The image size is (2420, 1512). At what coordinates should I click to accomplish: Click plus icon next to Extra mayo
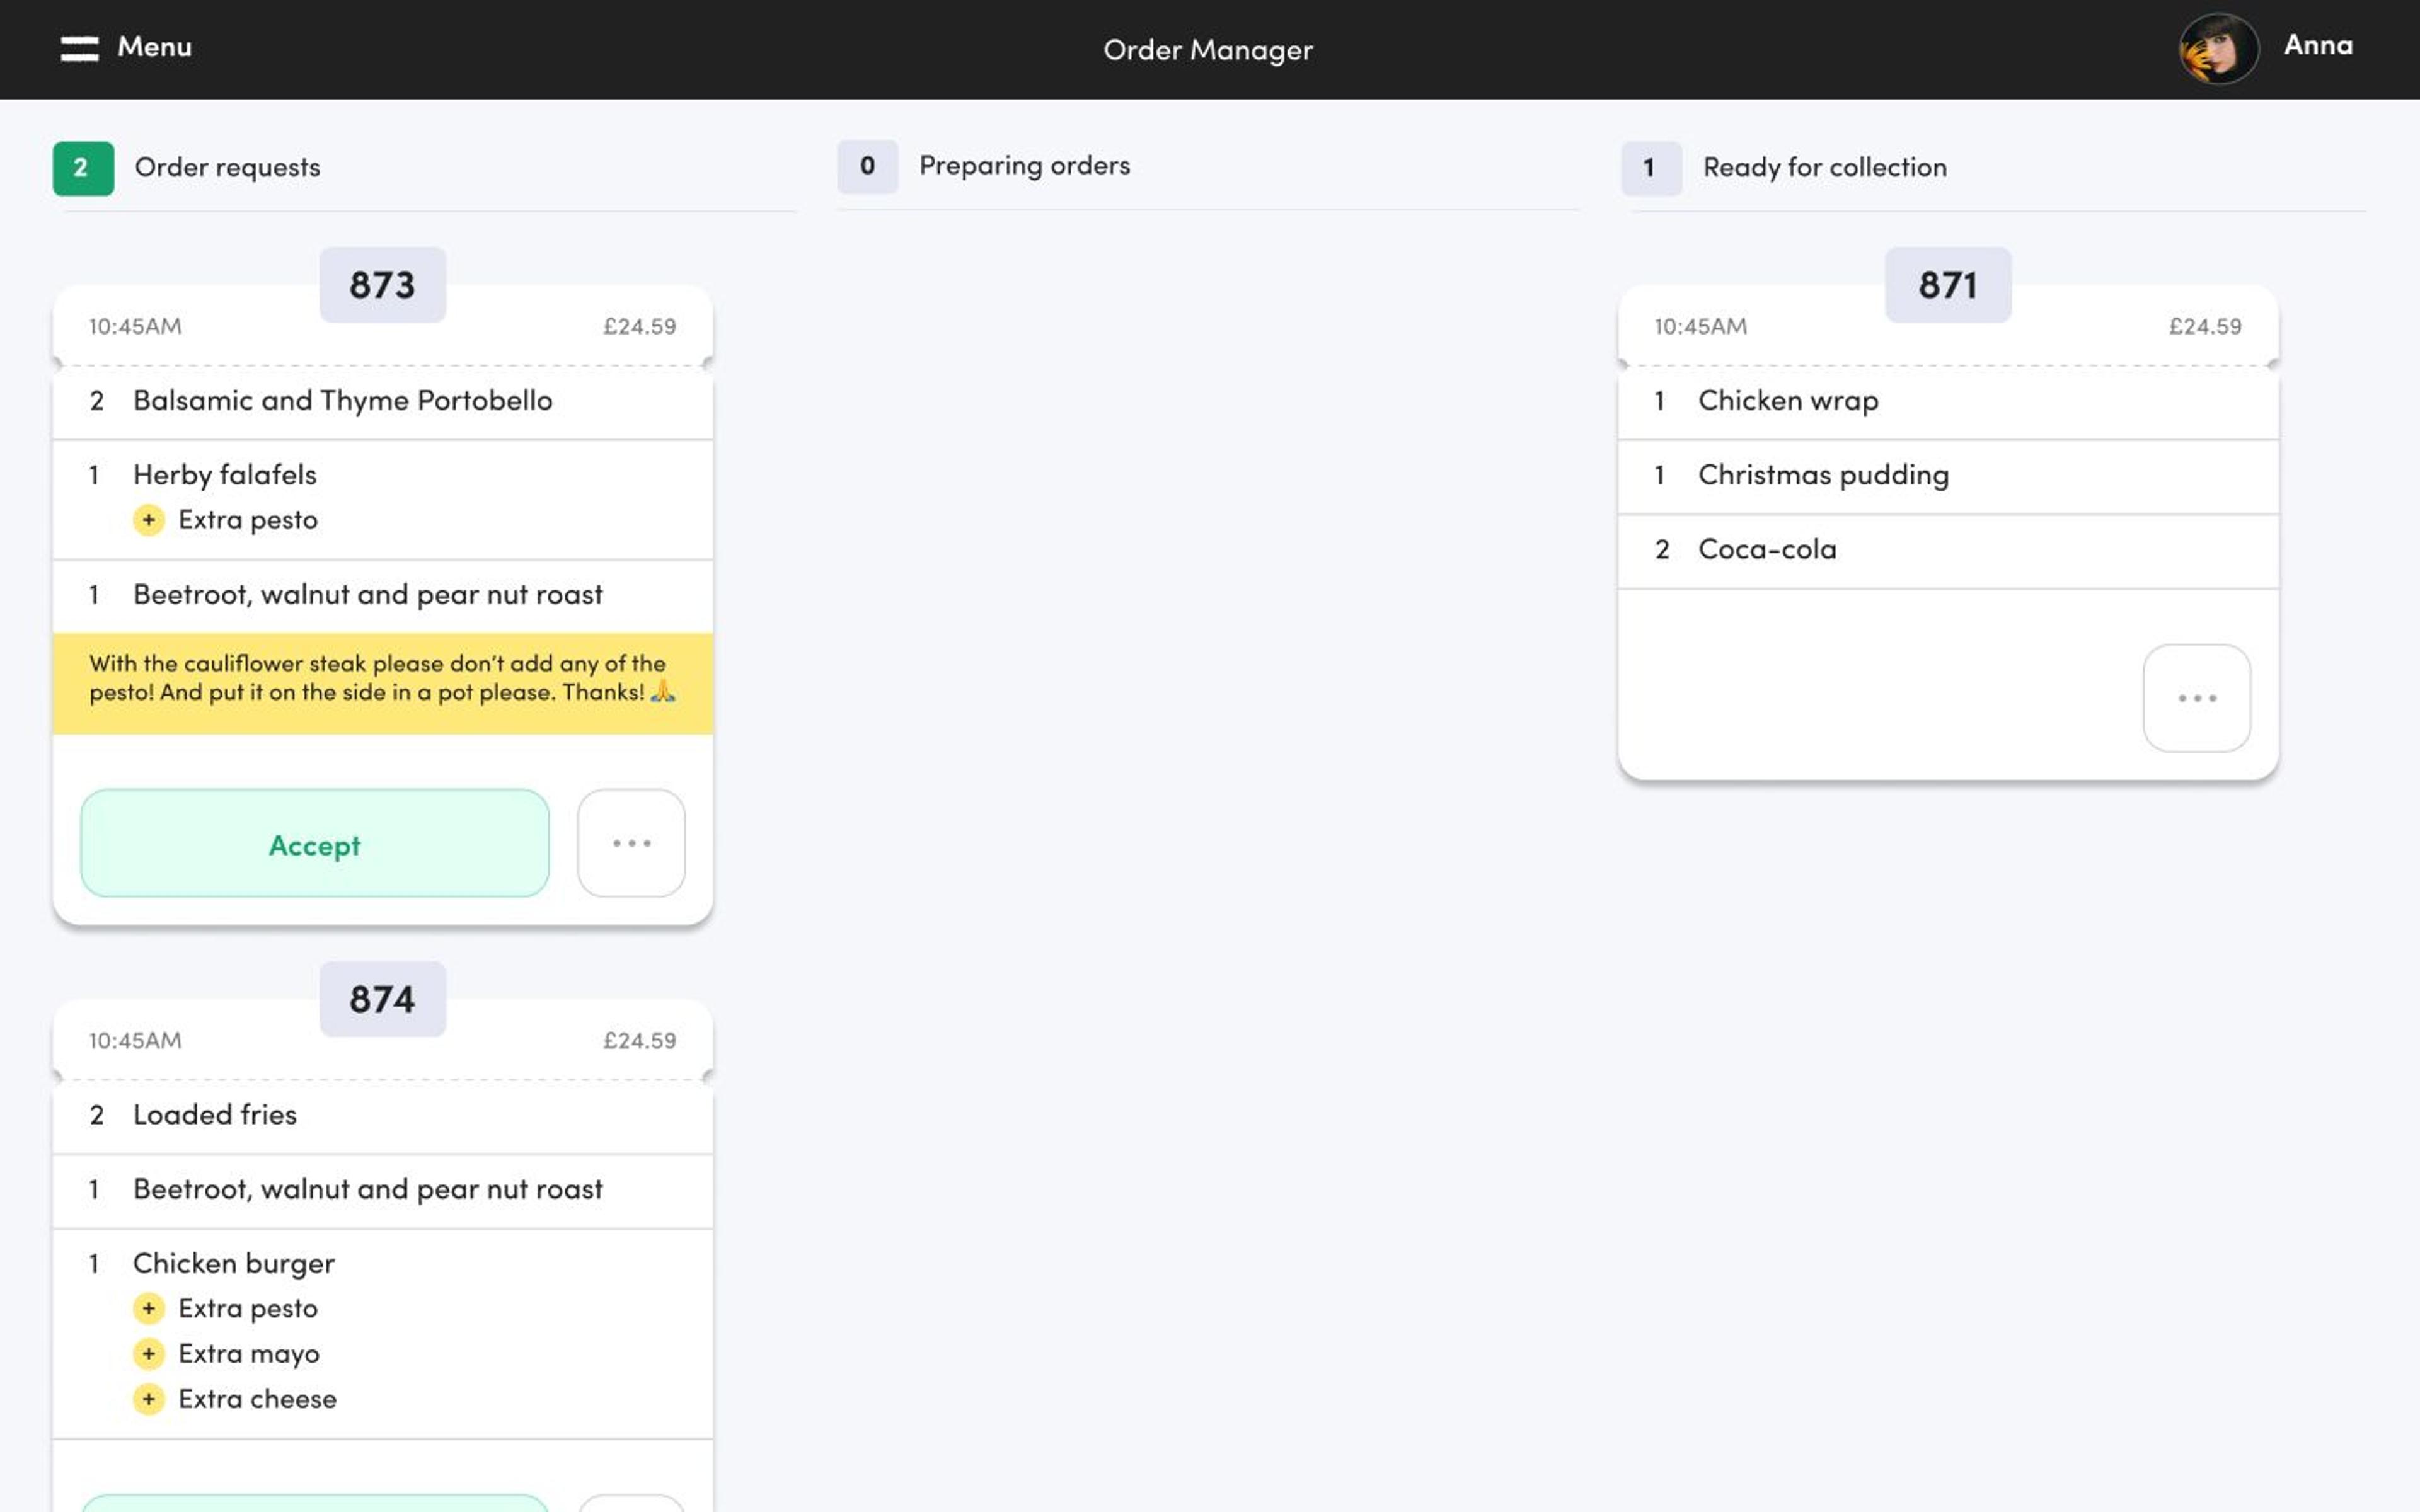pyautogui.click(x=149, y=1354)
